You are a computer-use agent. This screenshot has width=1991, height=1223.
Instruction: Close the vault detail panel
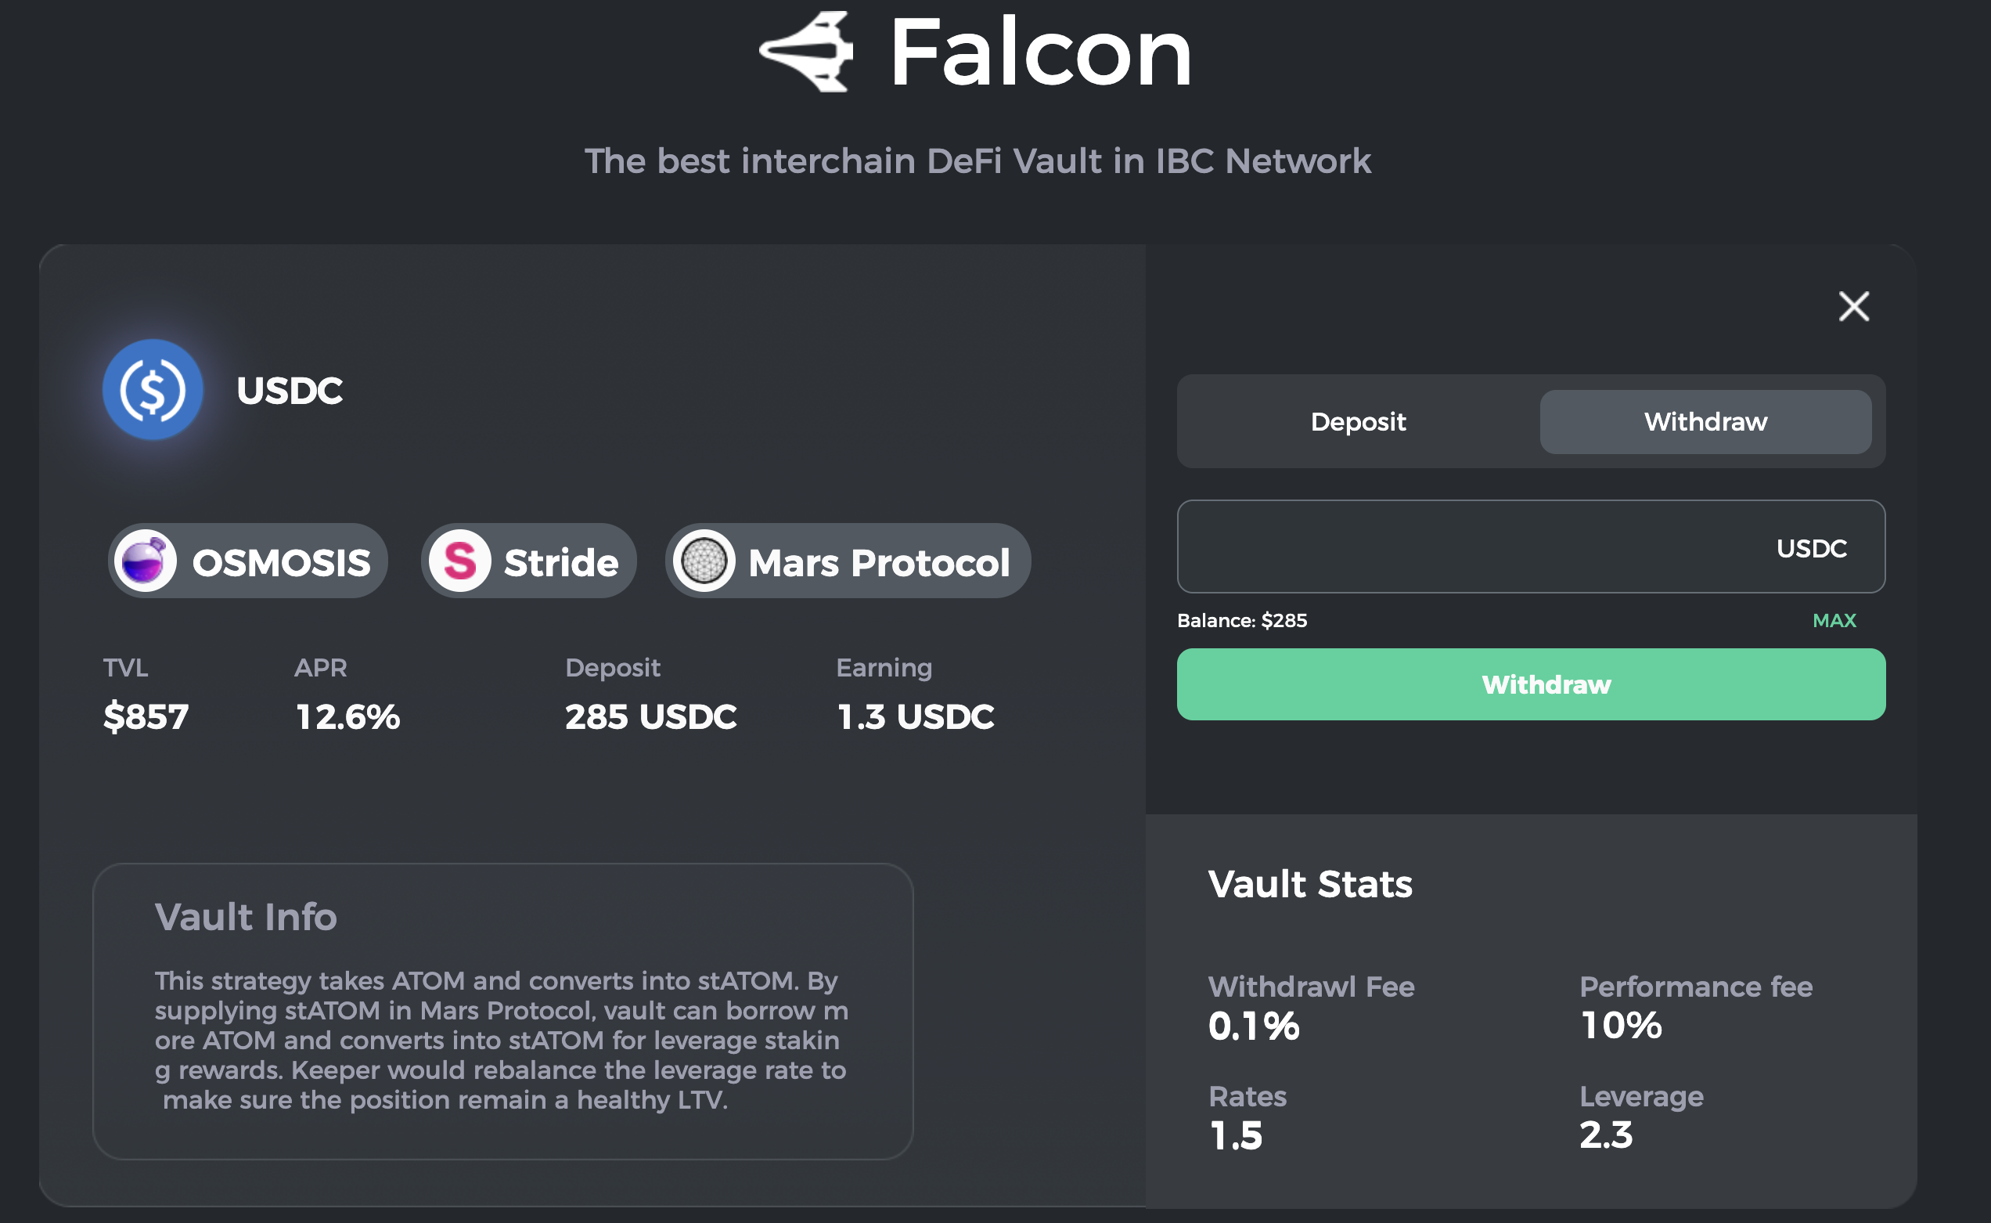(x=1853, y=307)
